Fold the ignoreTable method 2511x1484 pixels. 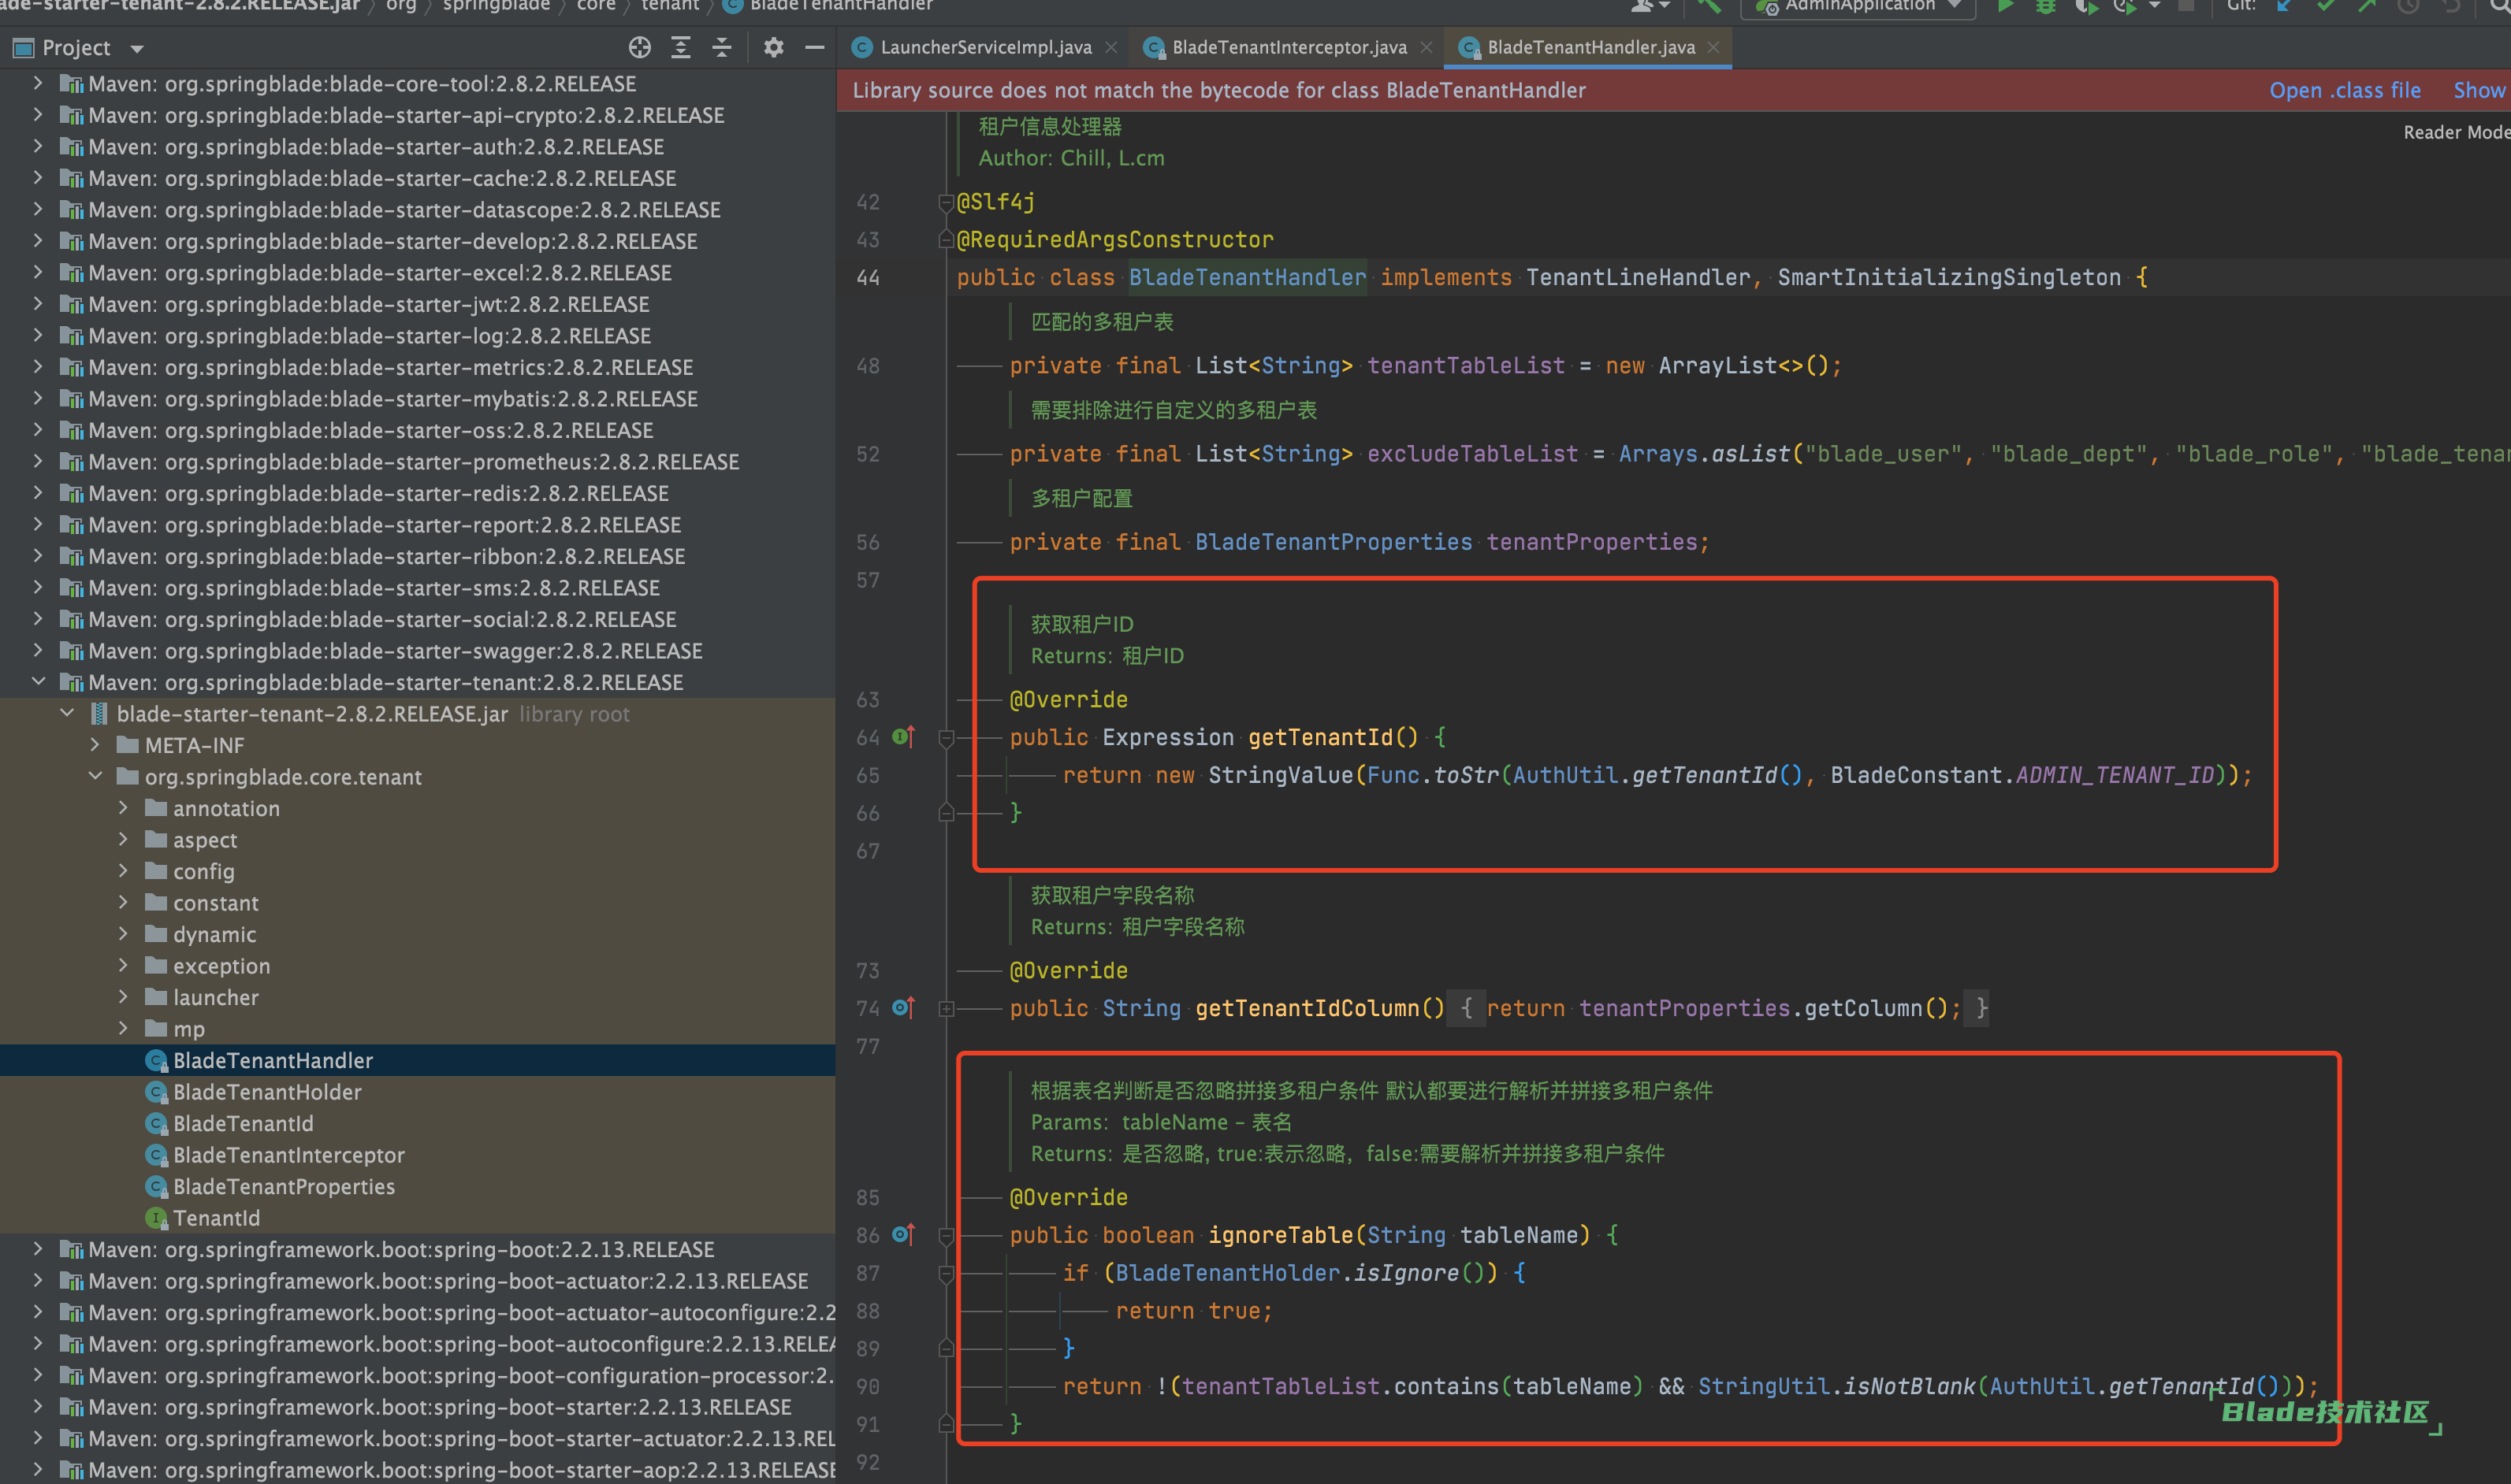(946, 1236)
